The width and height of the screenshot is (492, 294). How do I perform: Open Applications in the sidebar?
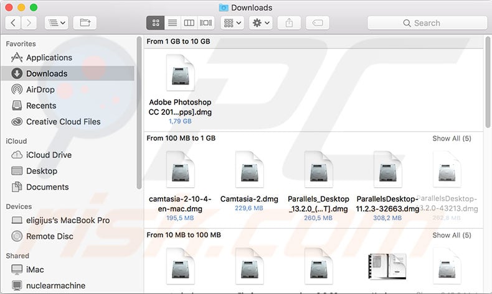[68, 58]
